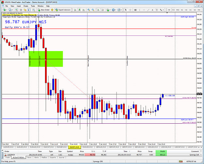Switch to line chart mode
This screenshot has height=164, width=204.
(x=84, y=10)
